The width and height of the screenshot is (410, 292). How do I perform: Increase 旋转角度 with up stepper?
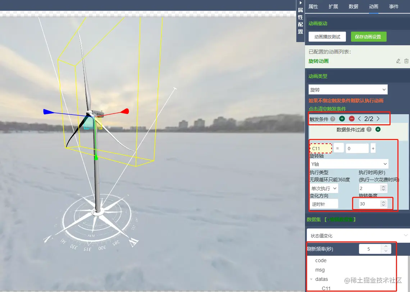click(x=383, y=202)
